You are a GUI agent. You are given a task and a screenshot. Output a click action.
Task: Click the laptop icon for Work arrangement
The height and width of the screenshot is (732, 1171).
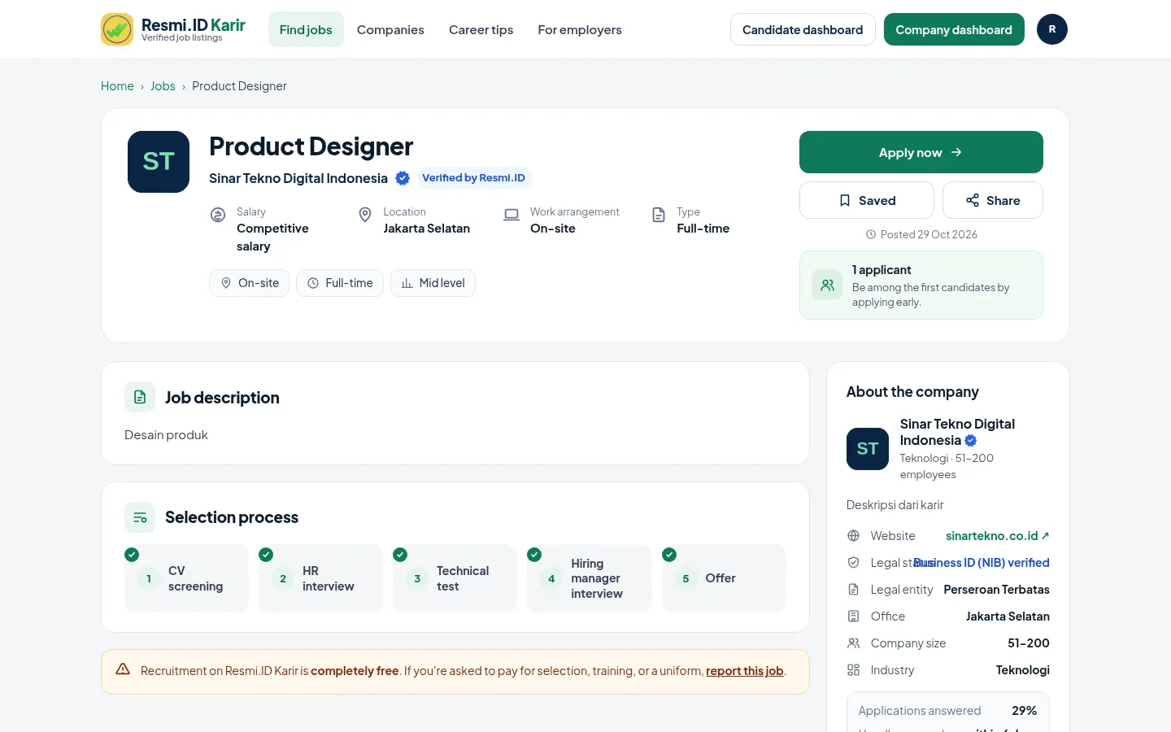coord(511,215)
